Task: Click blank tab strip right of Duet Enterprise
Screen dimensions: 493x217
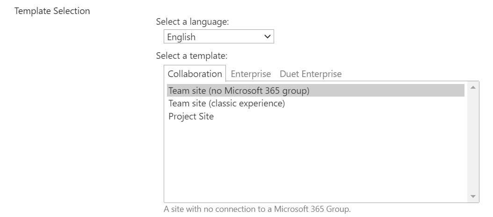Action: click(x=412, y=74)
